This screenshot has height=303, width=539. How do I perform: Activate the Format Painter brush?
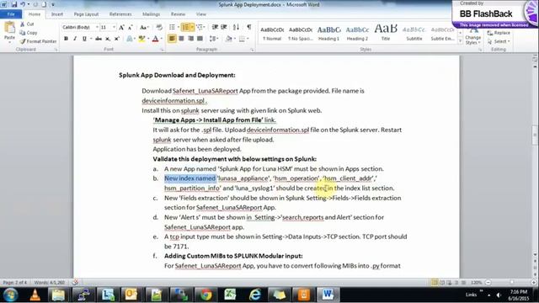click(x=38, y=41)
